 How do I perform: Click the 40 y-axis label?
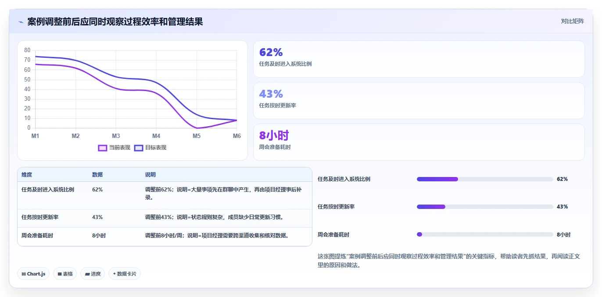pyautogui.click(x=27, y=89)
